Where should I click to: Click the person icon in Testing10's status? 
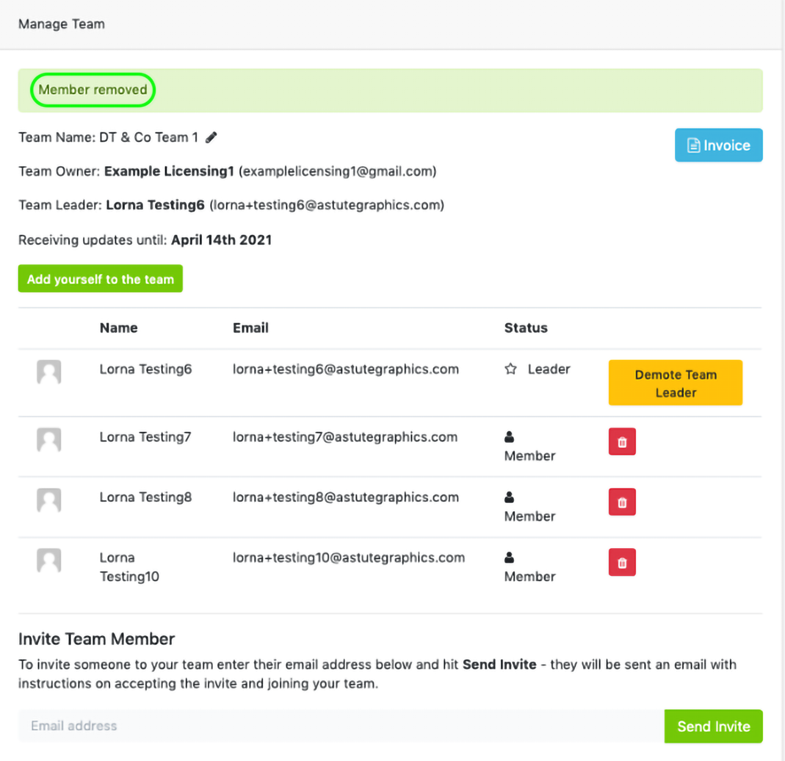(509, 558)
